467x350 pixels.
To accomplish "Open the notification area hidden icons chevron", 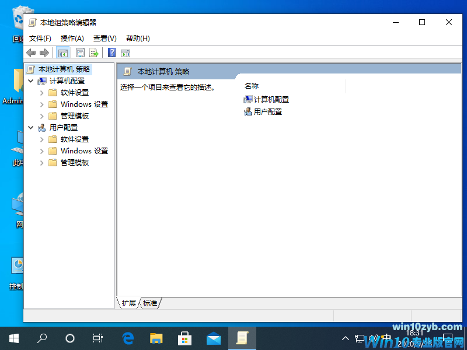I will [x=346, y=338].
